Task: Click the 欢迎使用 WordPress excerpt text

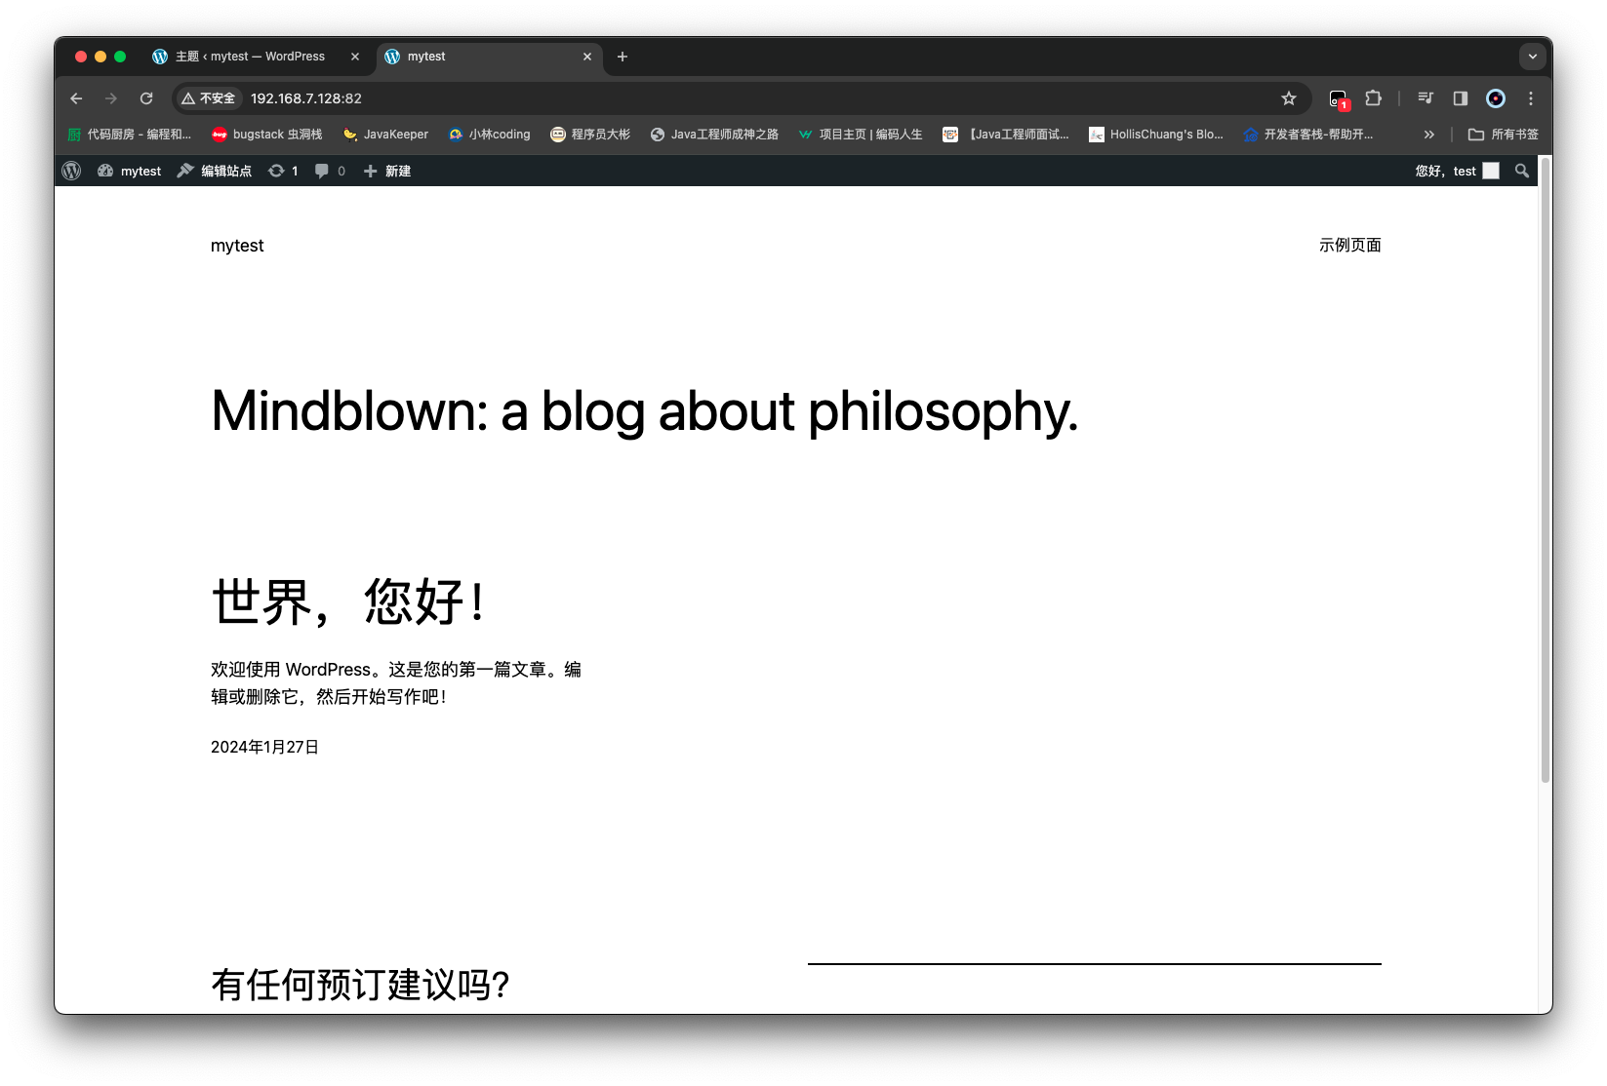Action: click(396, 683)
